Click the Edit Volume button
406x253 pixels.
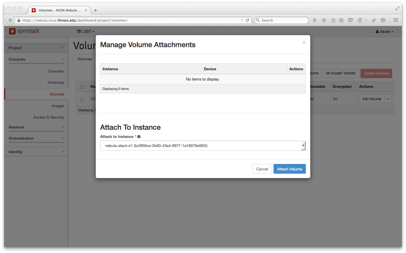(x=372, y=99)
